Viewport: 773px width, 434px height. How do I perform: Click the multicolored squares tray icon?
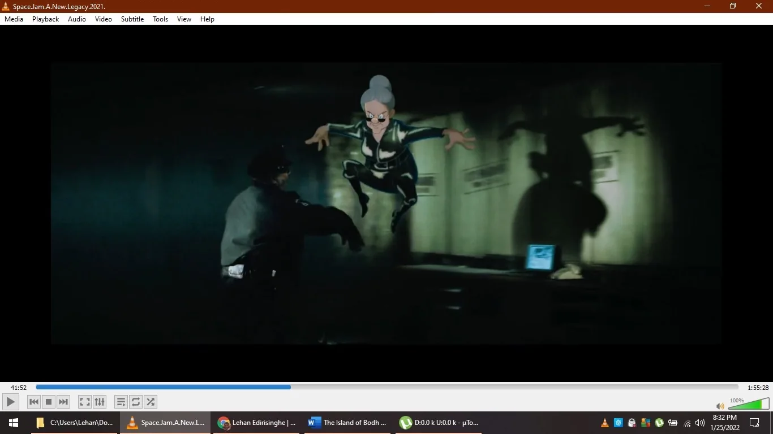click(646, 423)
